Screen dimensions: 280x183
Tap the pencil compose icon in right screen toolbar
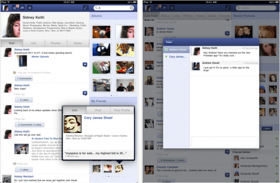pyautogui.click(x=228, y=8)
